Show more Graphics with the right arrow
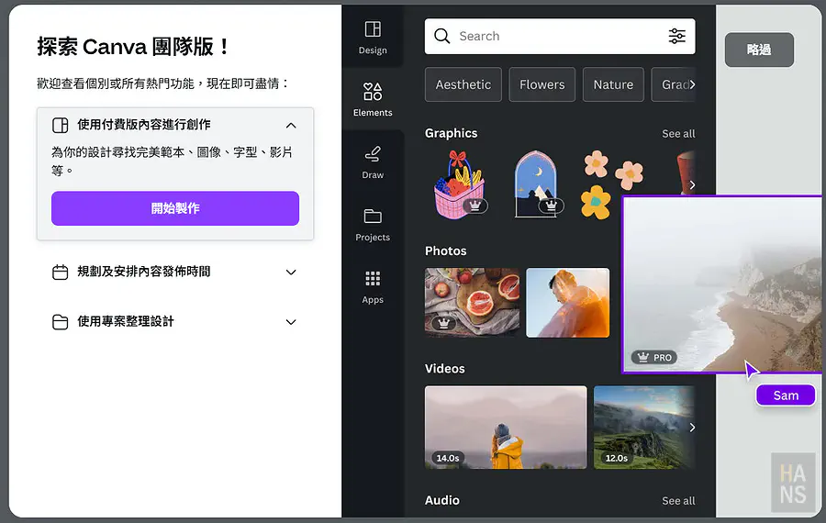 coord(692,184)
